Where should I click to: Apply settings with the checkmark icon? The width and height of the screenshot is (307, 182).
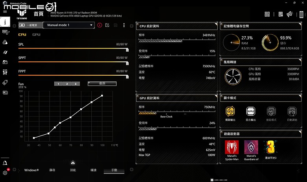click(x=107, y=25)
